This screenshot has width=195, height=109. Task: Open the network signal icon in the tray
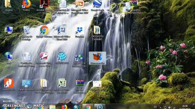[x=174, y=108]
